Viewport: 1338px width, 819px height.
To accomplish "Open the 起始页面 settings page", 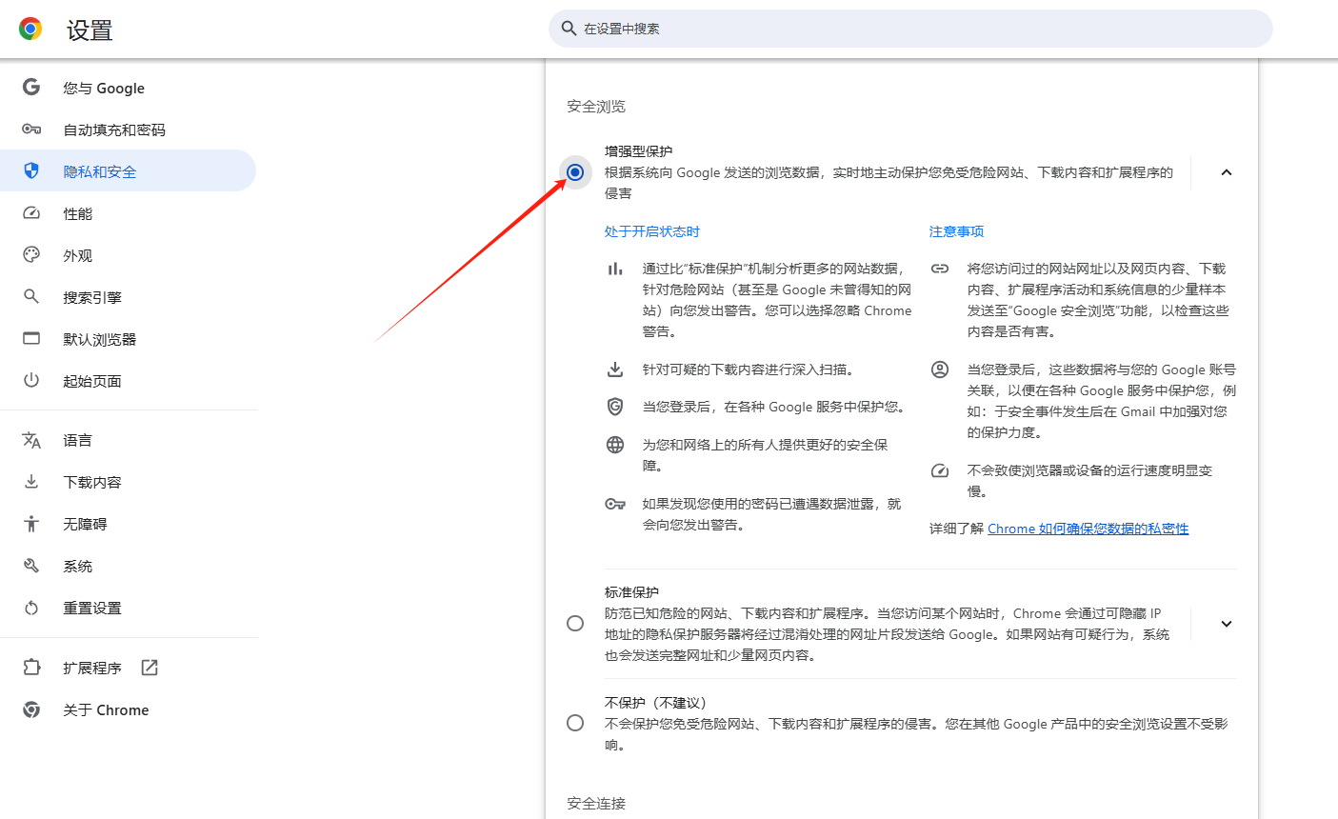I will pos(128,381).
